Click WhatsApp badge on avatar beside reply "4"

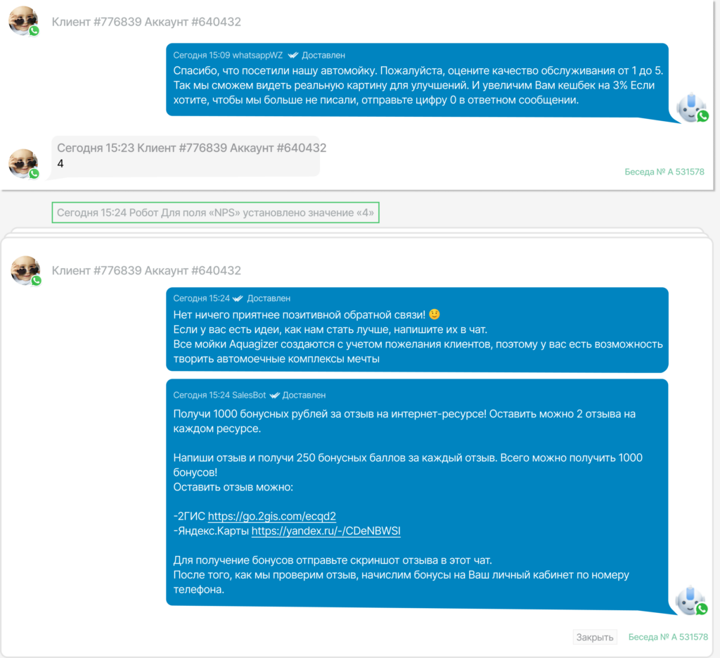pyautogui.click(x=34, y=174)
